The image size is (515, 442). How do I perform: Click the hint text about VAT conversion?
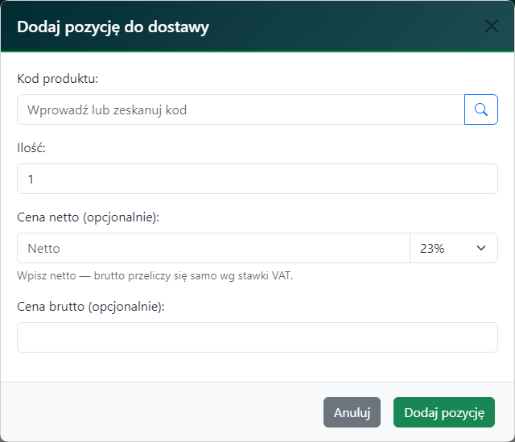click(154, 275)
